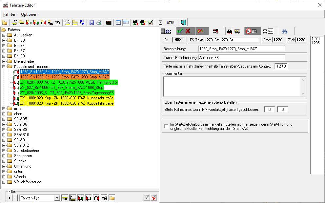
Task: Click the Zusatz-Beschreibung input field
Action: [x=241, y=57]
